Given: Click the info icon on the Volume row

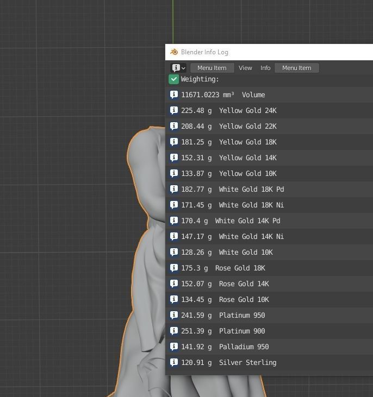Looking at the screenshot, I should [173, 94].
